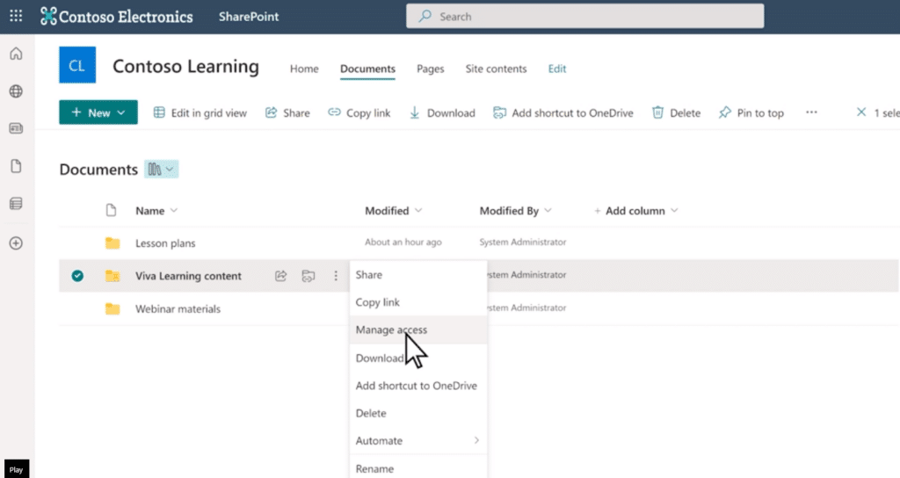Click into the Search box

tap(584, 16)
